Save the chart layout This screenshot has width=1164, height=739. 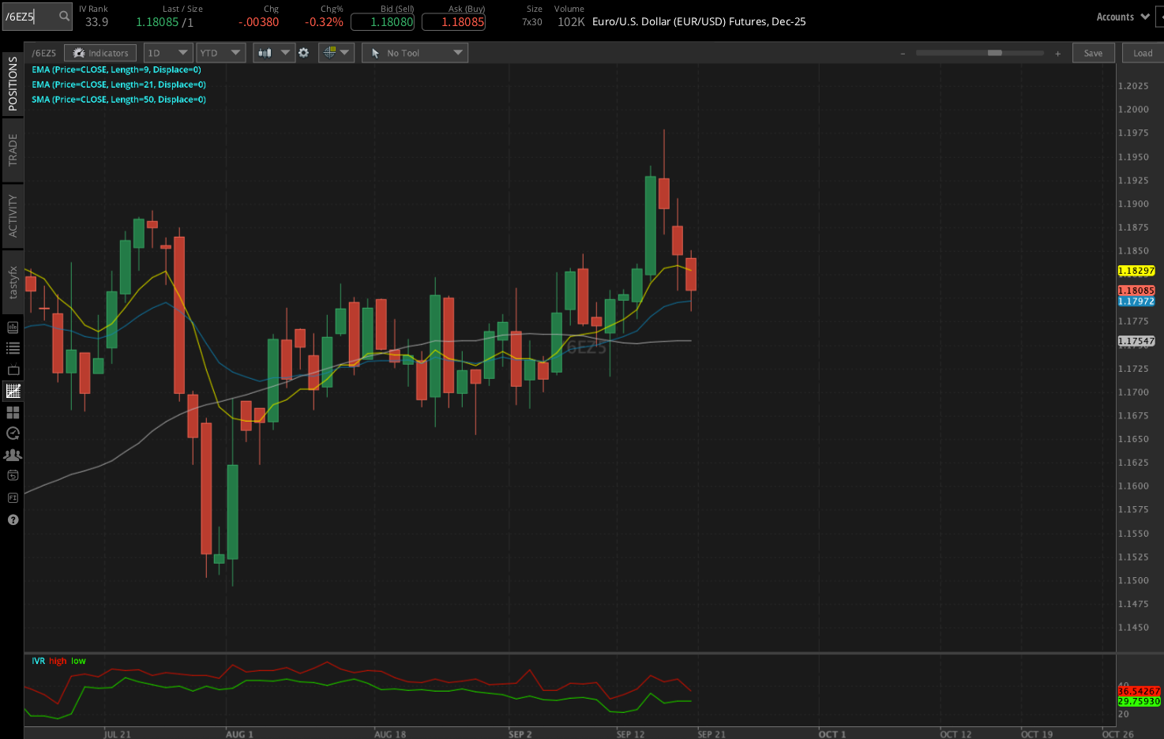[x=1093, y=53]
